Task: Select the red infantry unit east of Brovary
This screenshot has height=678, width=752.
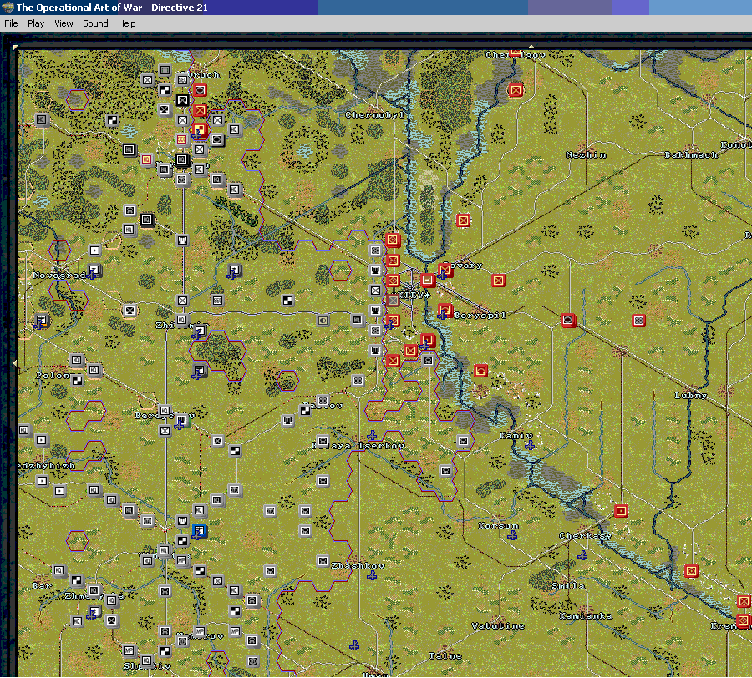Action: click(x=498, y=281)
